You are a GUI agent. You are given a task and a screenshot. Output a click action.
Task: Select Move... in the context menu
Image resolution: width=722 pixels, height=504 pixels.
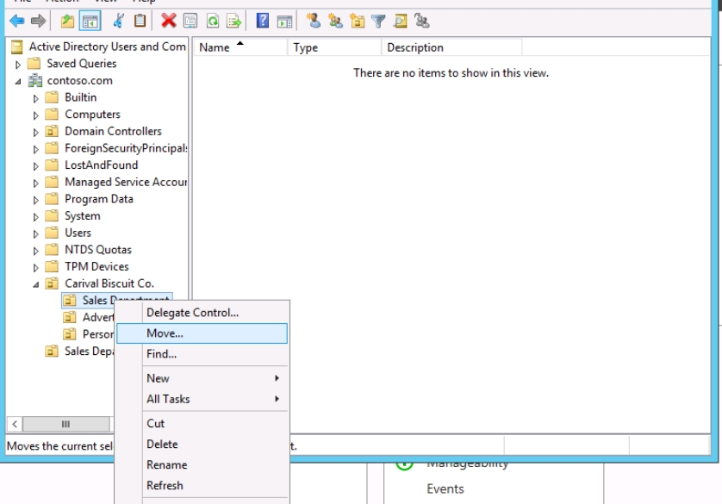202,333
